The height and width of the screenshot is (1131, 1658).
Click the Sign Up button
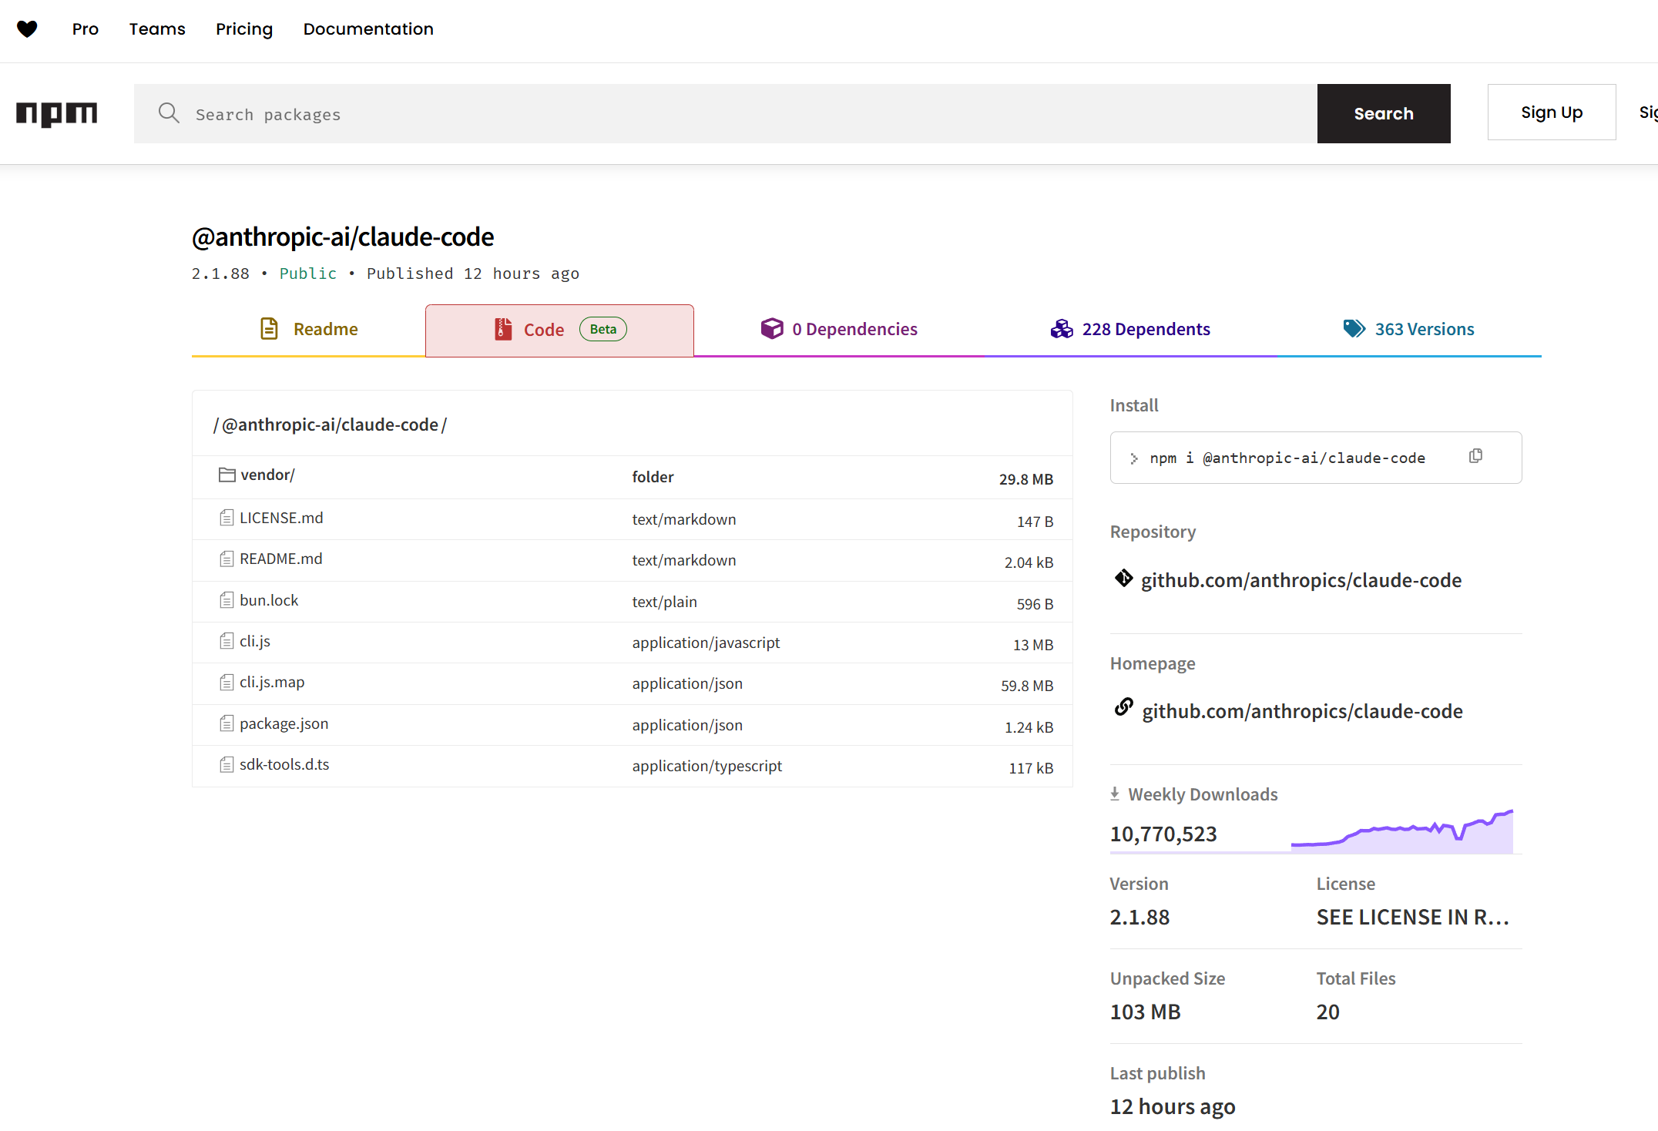[1552, 112]
